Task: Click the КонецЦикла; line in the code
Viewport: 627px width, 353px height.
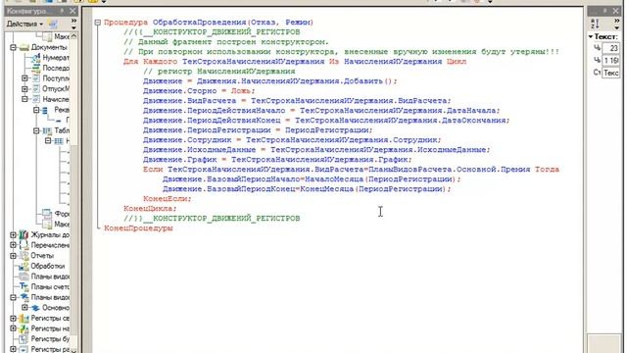Action: point(150,209)
